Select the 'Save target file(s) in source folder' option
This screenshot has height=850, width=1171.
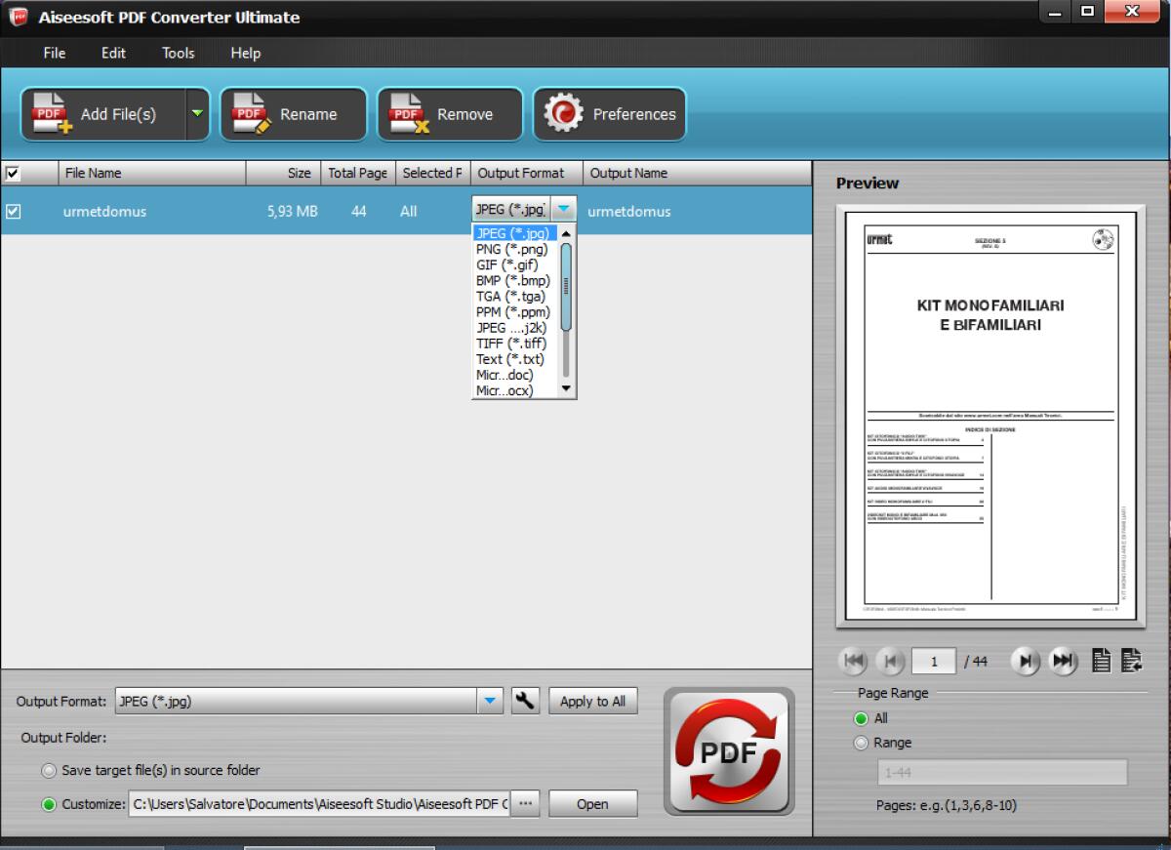[47, 770]
